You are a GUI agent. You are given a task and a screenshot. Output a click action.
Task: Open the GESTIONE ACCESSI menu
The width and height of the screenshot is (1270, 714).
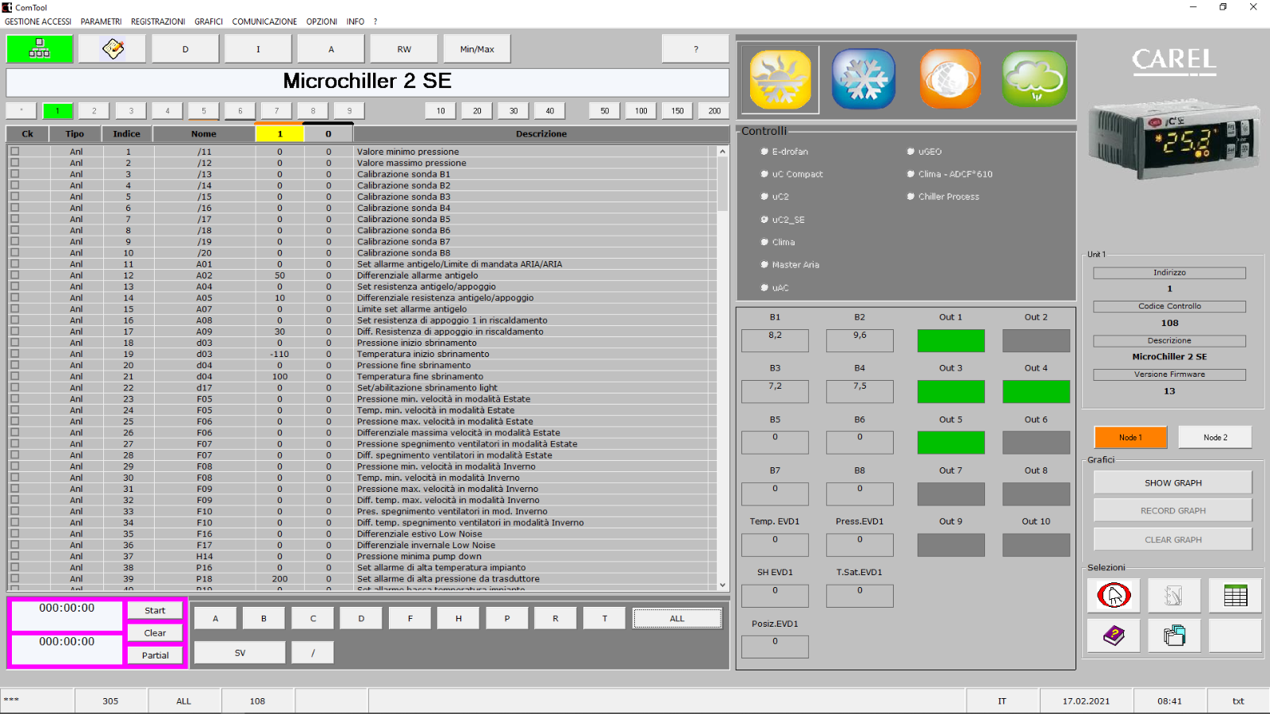pyautogui.click(x=38, y=21)
